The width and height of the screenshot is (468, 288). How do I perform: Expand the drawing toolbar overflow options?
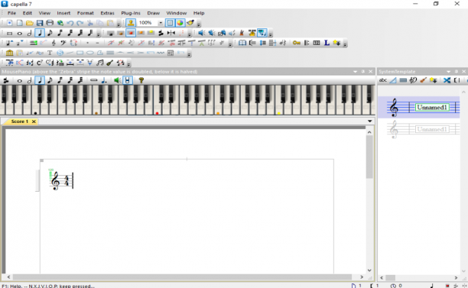189,53
